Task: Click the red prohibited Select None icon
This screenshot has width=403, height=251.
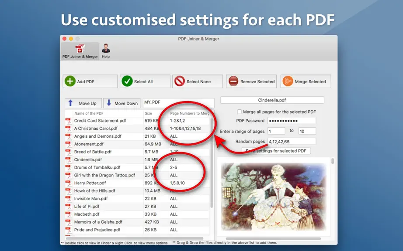Action: tap(179, 81)
